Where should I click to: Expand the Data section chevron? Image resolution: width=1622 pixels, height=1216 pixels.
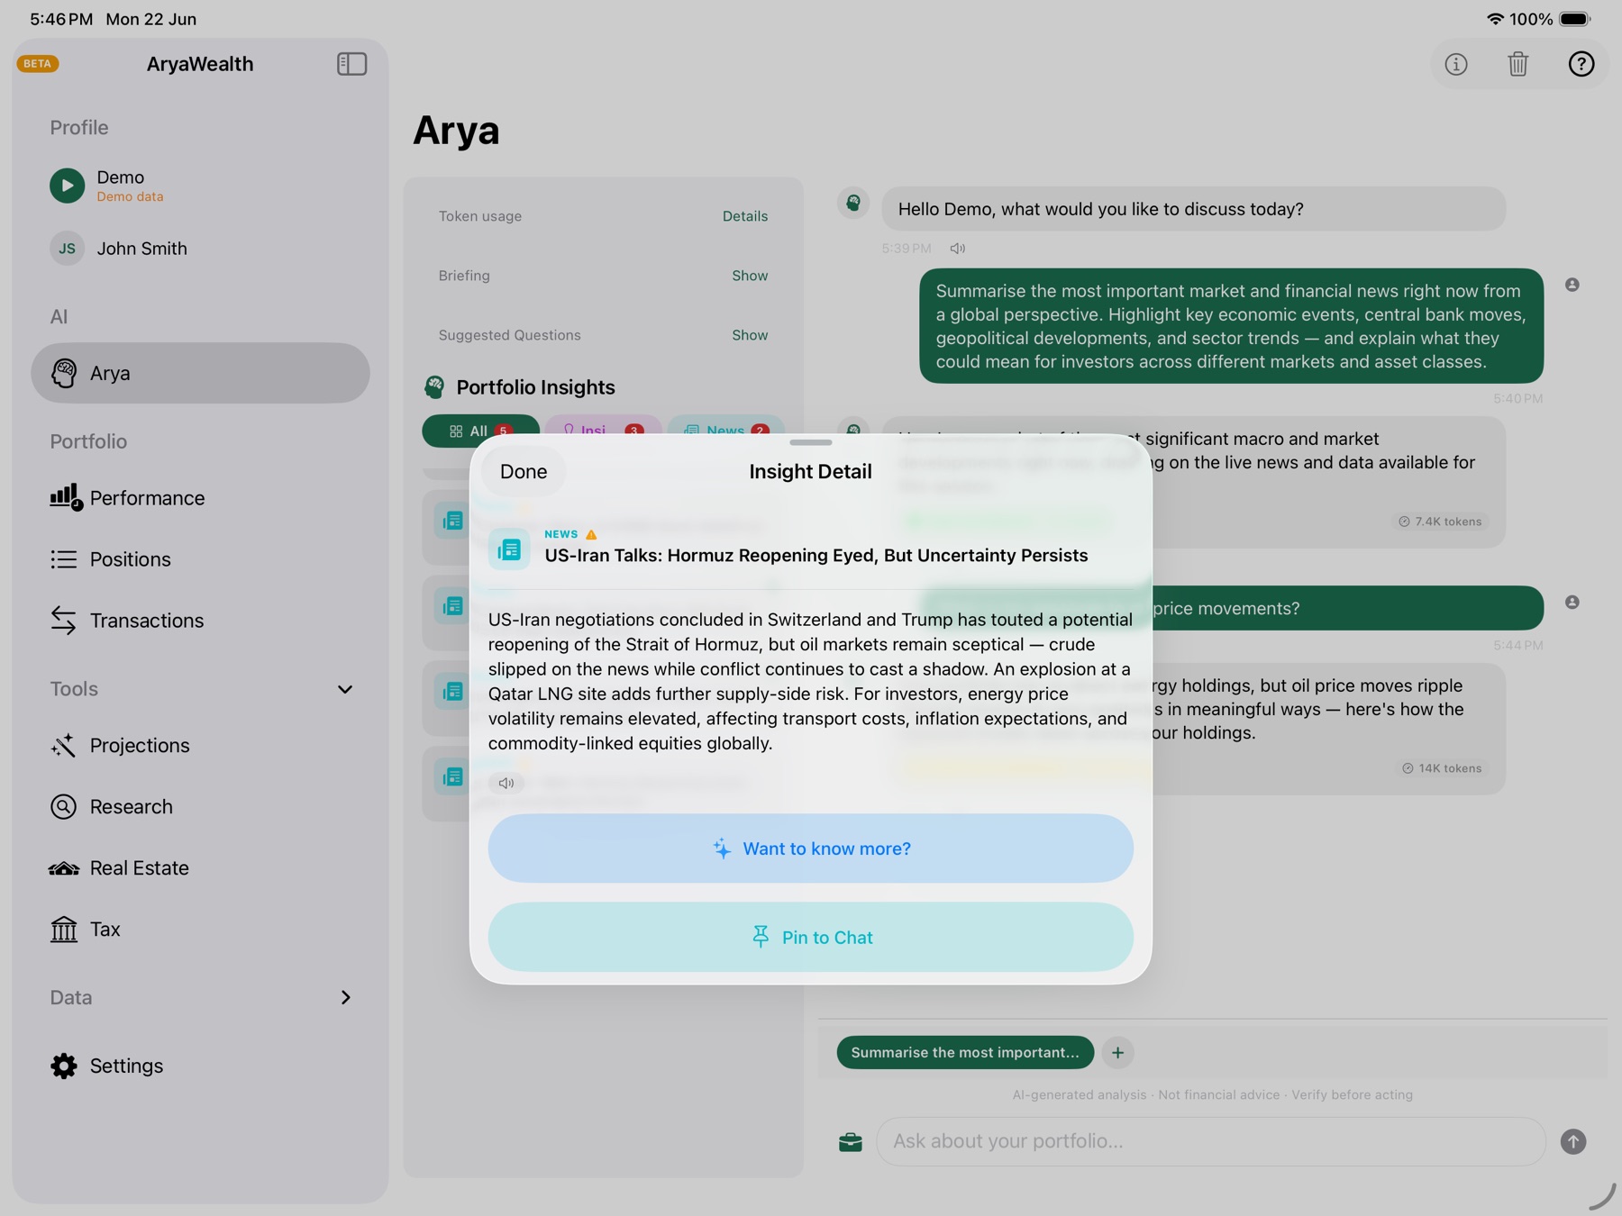[345, 997]
